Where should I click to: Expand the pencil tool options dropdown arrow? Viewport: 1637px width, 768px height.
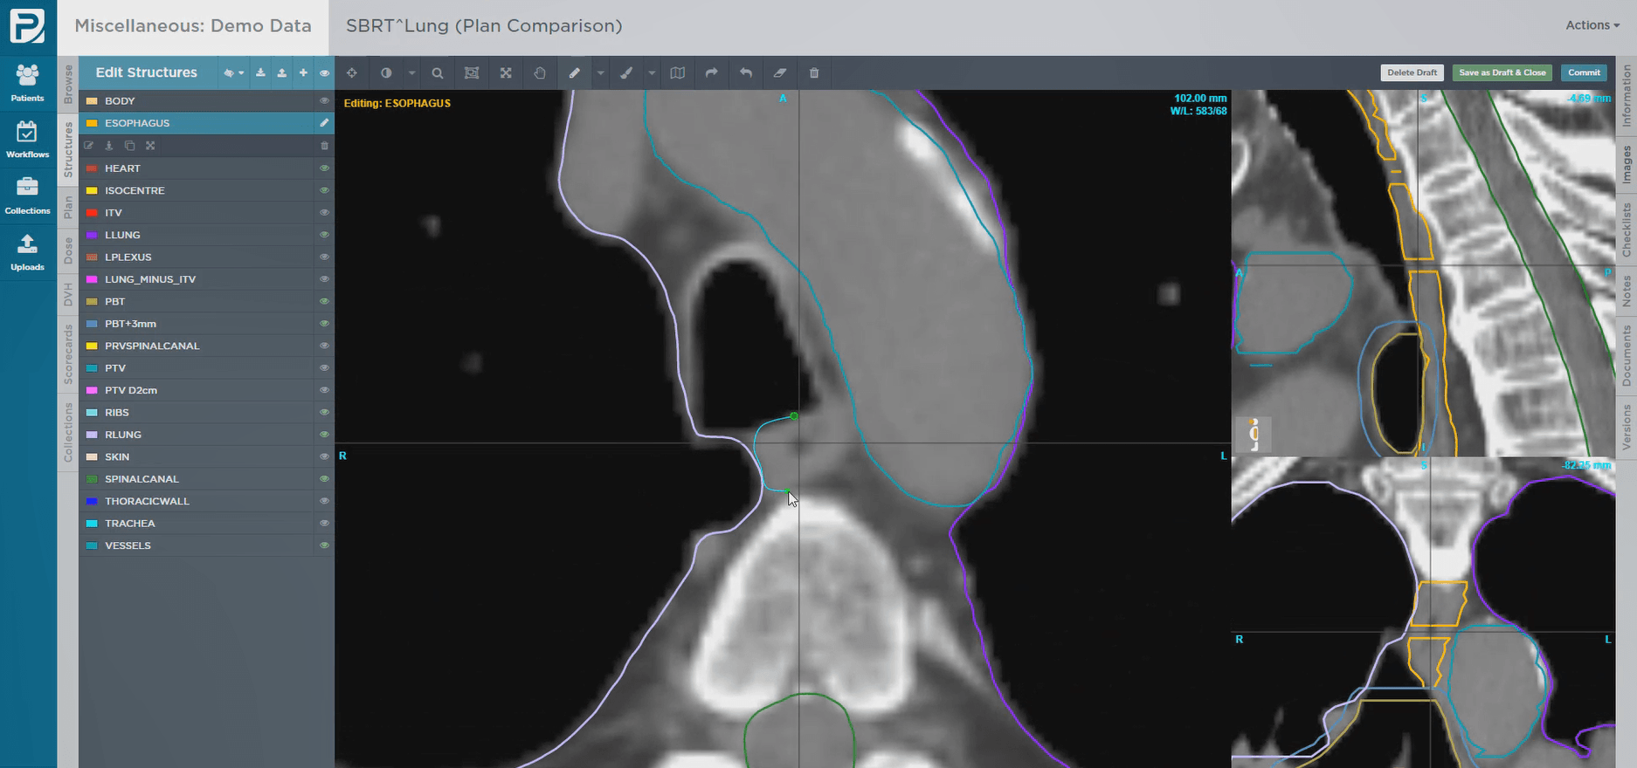coord(600,73)
